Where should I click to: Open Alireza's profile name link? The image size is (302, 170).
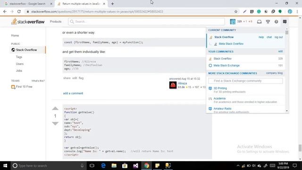183,83
